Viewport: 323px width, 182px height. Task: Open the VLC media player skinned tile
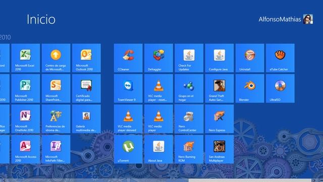pyautogui.click(x=128, y=119)
